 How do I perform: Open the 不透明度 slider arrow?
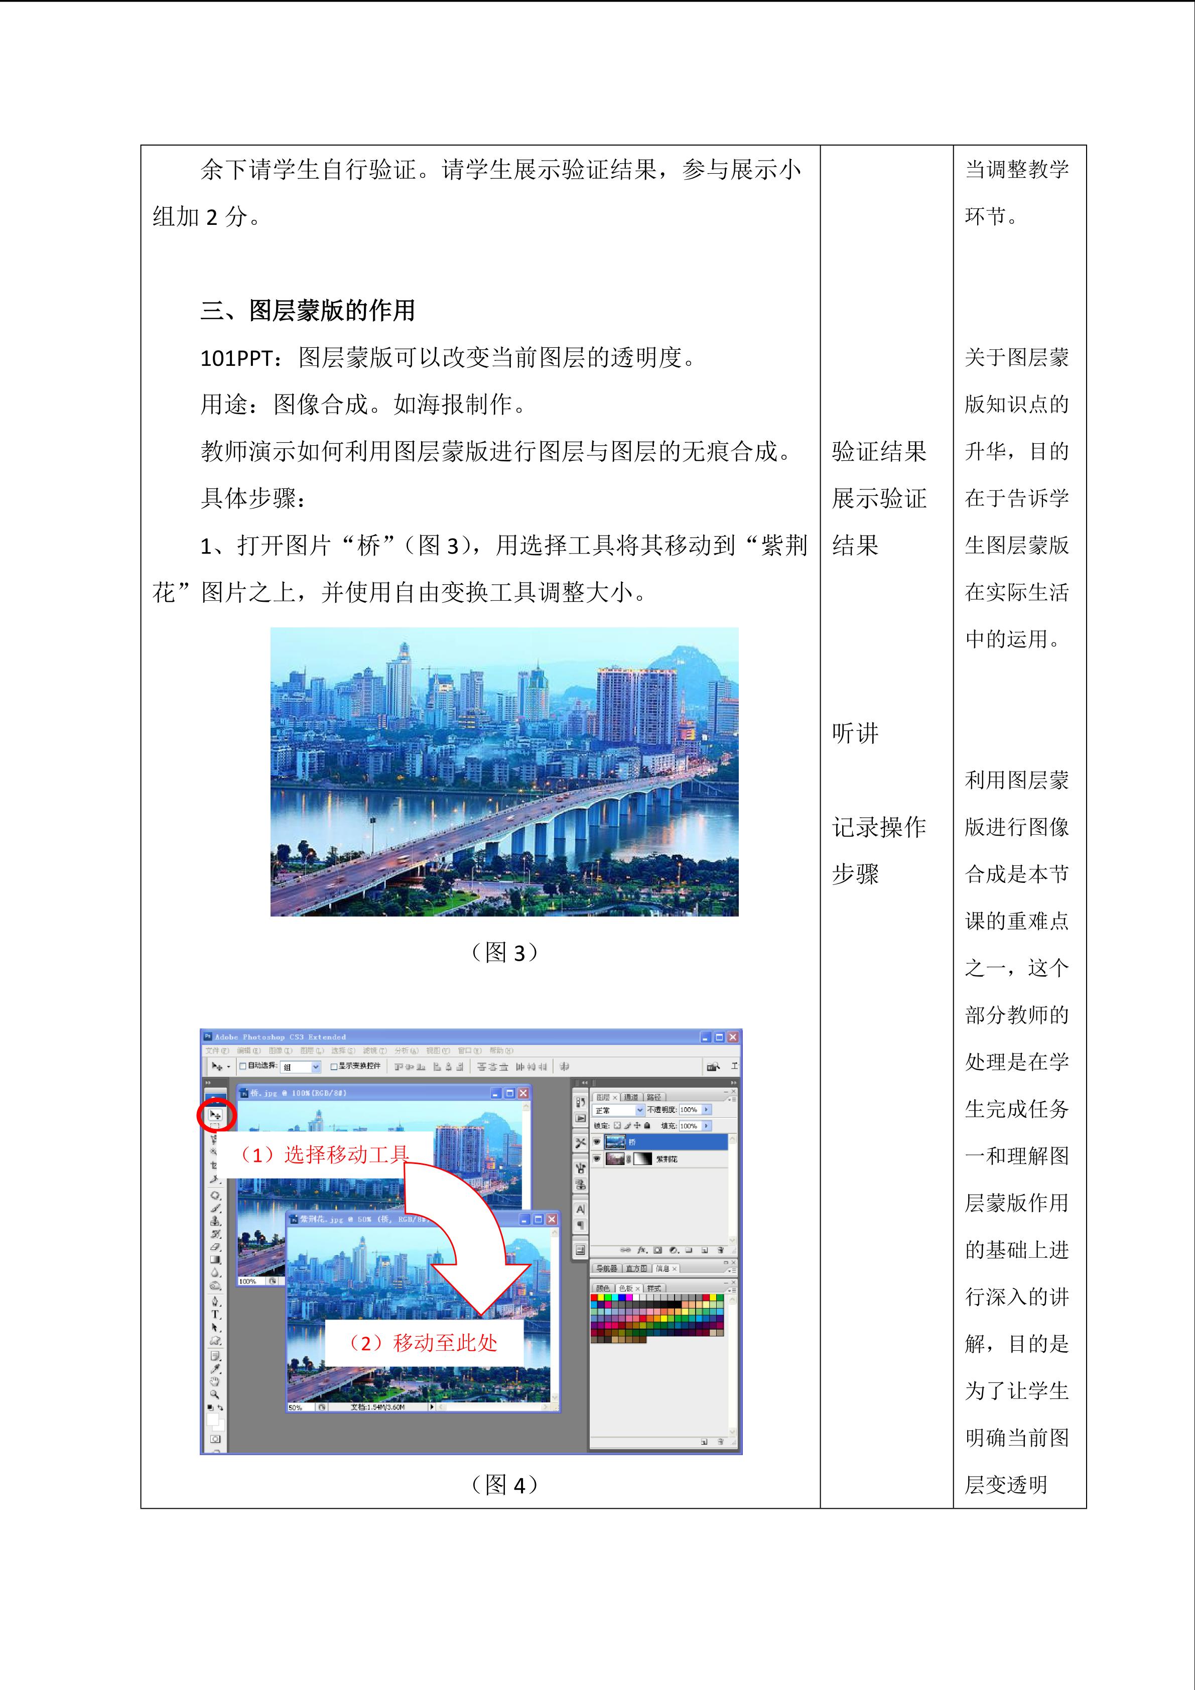707,1109
